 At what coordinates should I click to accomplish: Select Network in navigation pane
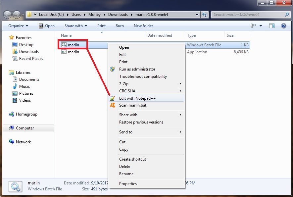coord(20,142)
